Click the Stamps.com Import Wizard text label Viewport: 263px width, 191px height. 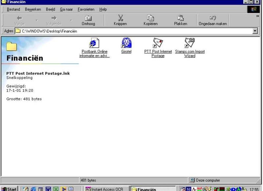(x=190, y=53)
